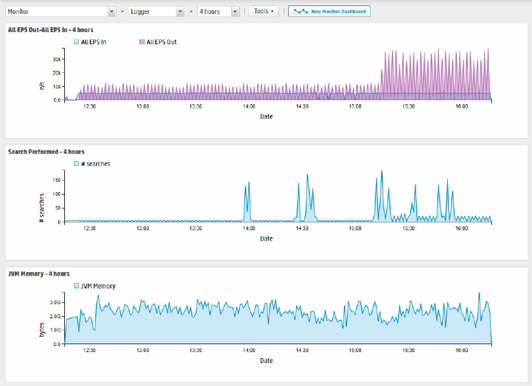Toggle the JVM Memory legend swatch
The width and height of the screenshot is (532, 386).
pos(76,285)
